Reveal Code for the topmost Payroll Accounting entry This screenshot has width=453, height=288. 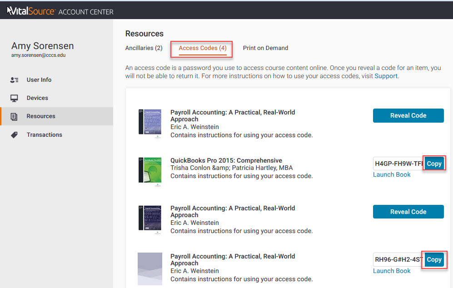pyautogui.click(x=408, y=115)
